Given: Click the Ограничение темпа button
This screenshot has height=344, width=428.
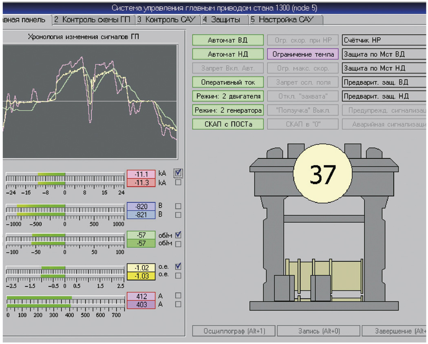Looking at the screenshot, I should tap(303, 54).
